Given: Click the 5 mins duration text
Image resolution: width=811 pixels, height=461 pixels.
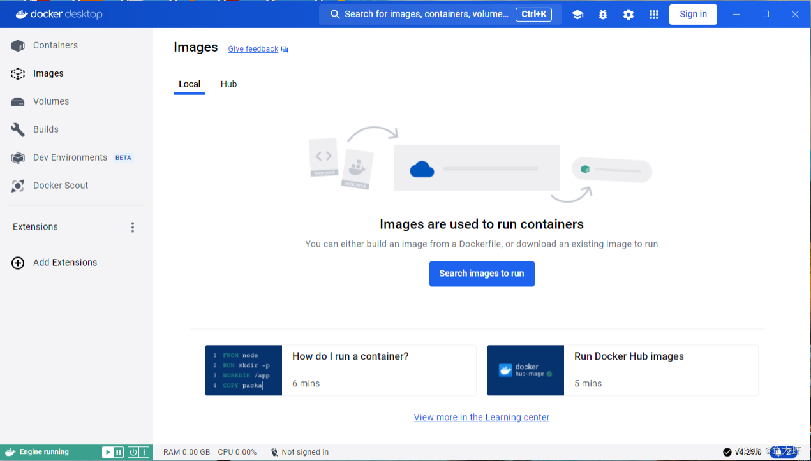Looking at the screenshot, I should pos(588,383).
